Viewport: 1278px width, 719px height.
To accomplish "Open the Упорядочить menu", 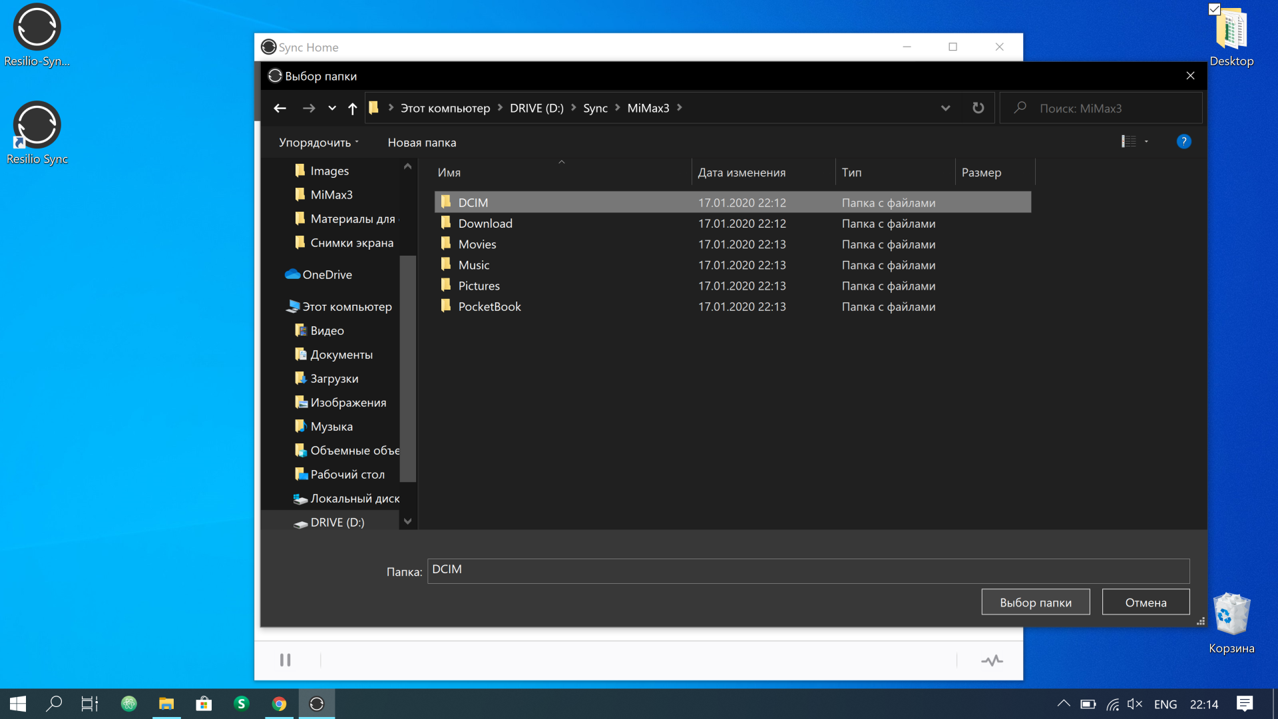I will 319,142.
